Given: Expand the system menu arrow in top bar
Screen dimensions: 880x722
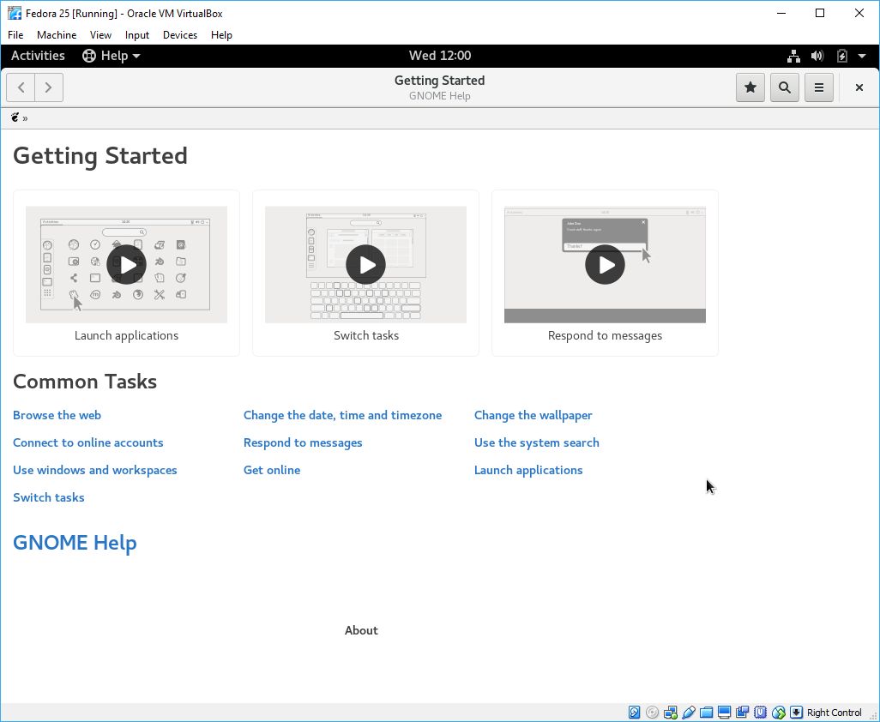Looking at the screenshot, I should point(862,56).
